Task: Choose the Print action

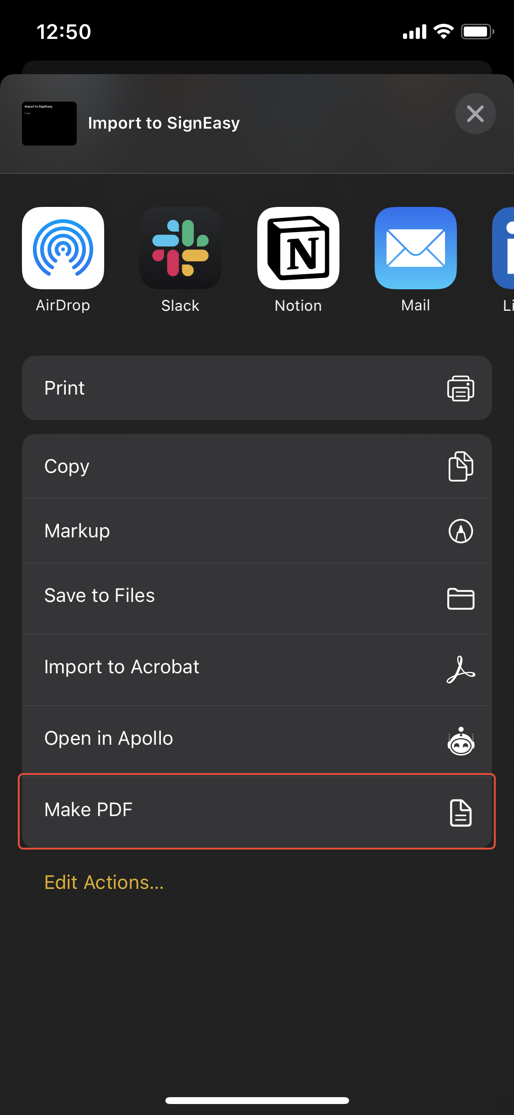Action: pyautogui.click(x=257, y=388)
